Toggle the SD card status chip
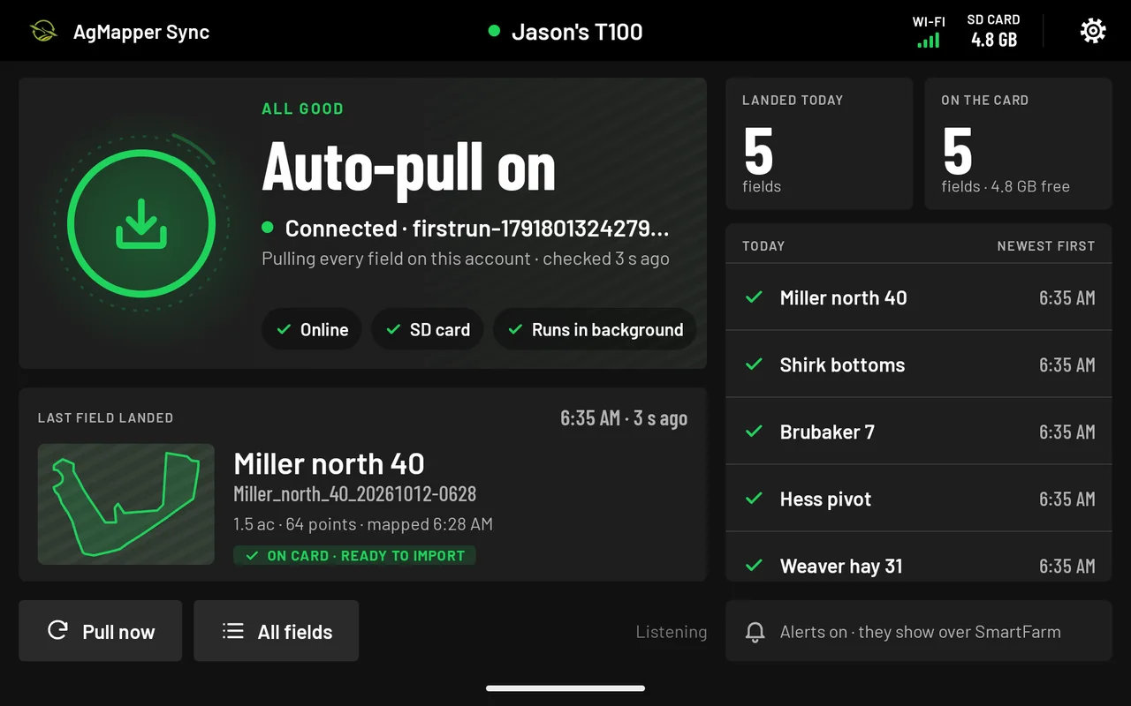Image resolution: width=1131 pixels, height=706 pixels. (428, 329)
